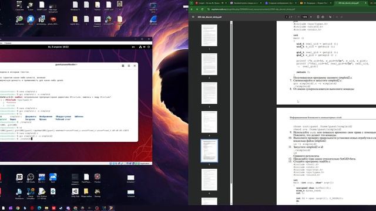Click the thumbnail panel scrollbar

pyautogui.click(x=231, y=103)
